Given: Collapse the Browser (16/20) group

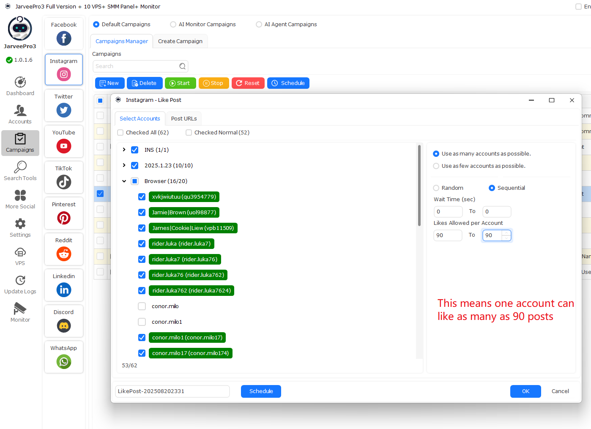Looking at the screenshot, I should [124, 181].
